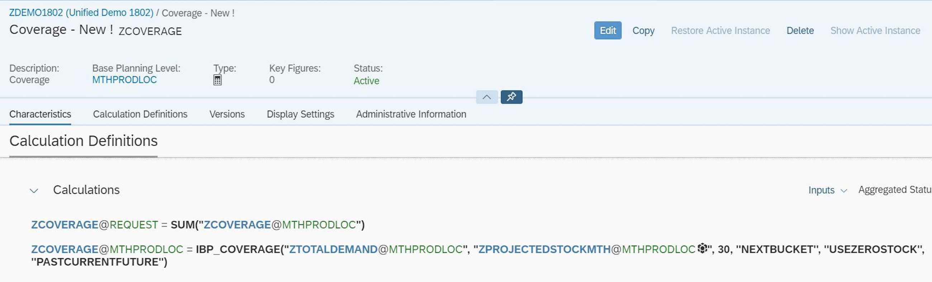Viewport: 932px width, 282px height.
Task: Select the Display Settings tab
Action: tap(300, 114)
